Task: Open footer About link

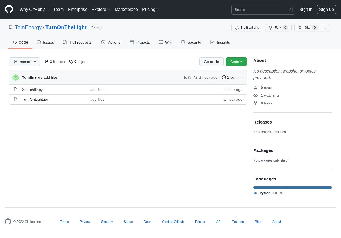Action: (x=277, y=222)
